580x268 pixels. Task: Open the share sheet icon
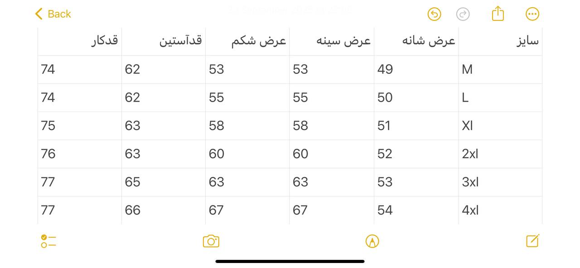coord(498,14)
